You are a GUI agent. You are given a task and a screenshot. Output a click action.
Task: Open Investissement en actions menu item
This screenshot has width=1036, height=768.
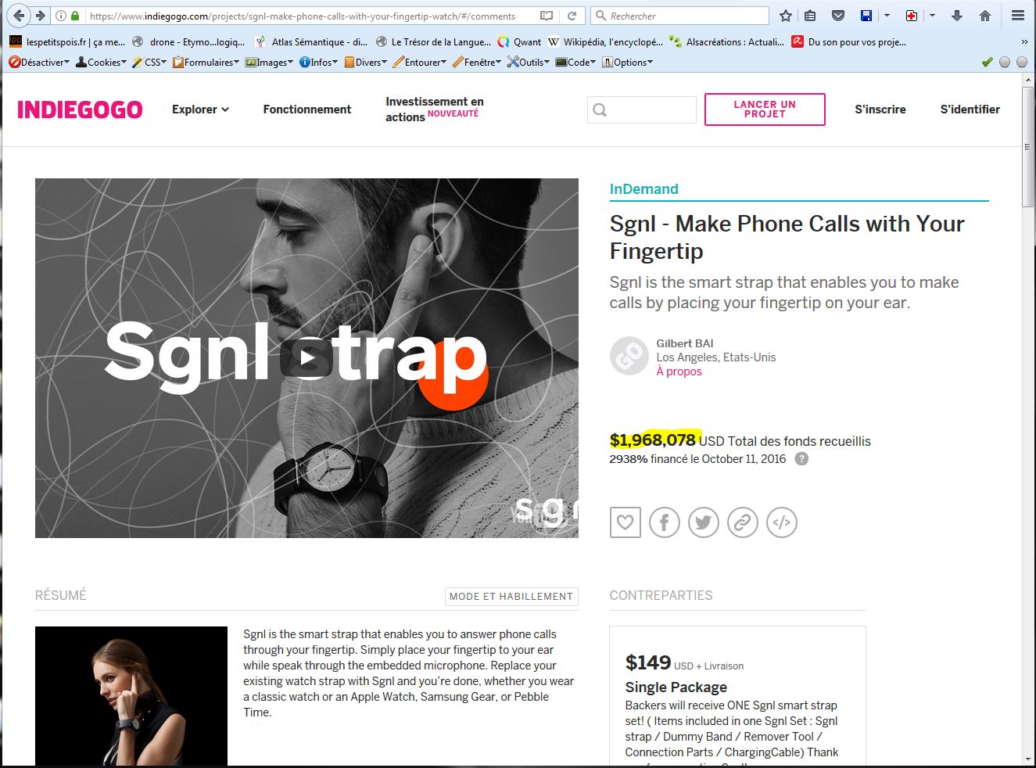[435, 109]
